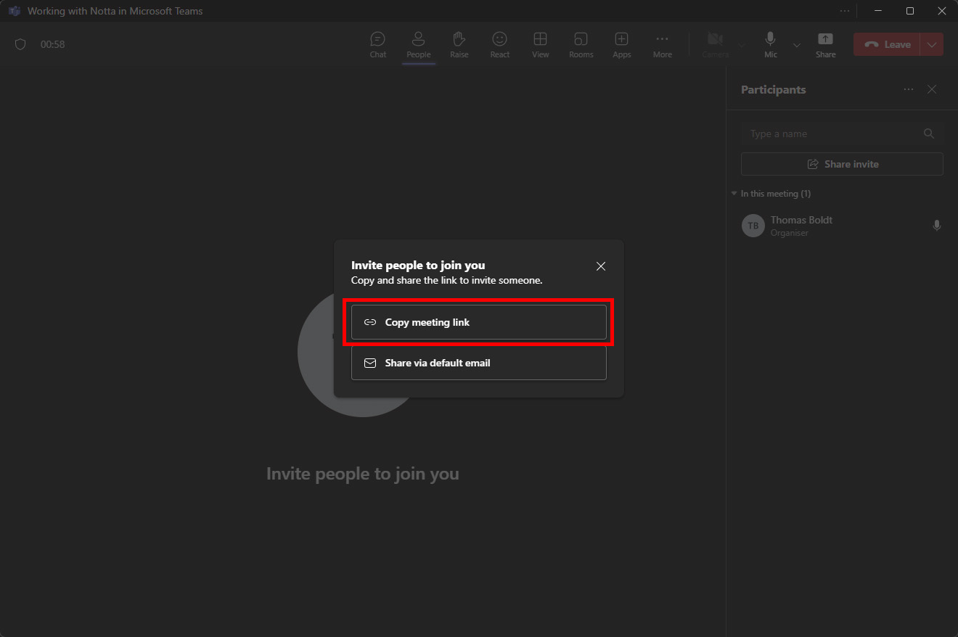Type a name search field

842,133
